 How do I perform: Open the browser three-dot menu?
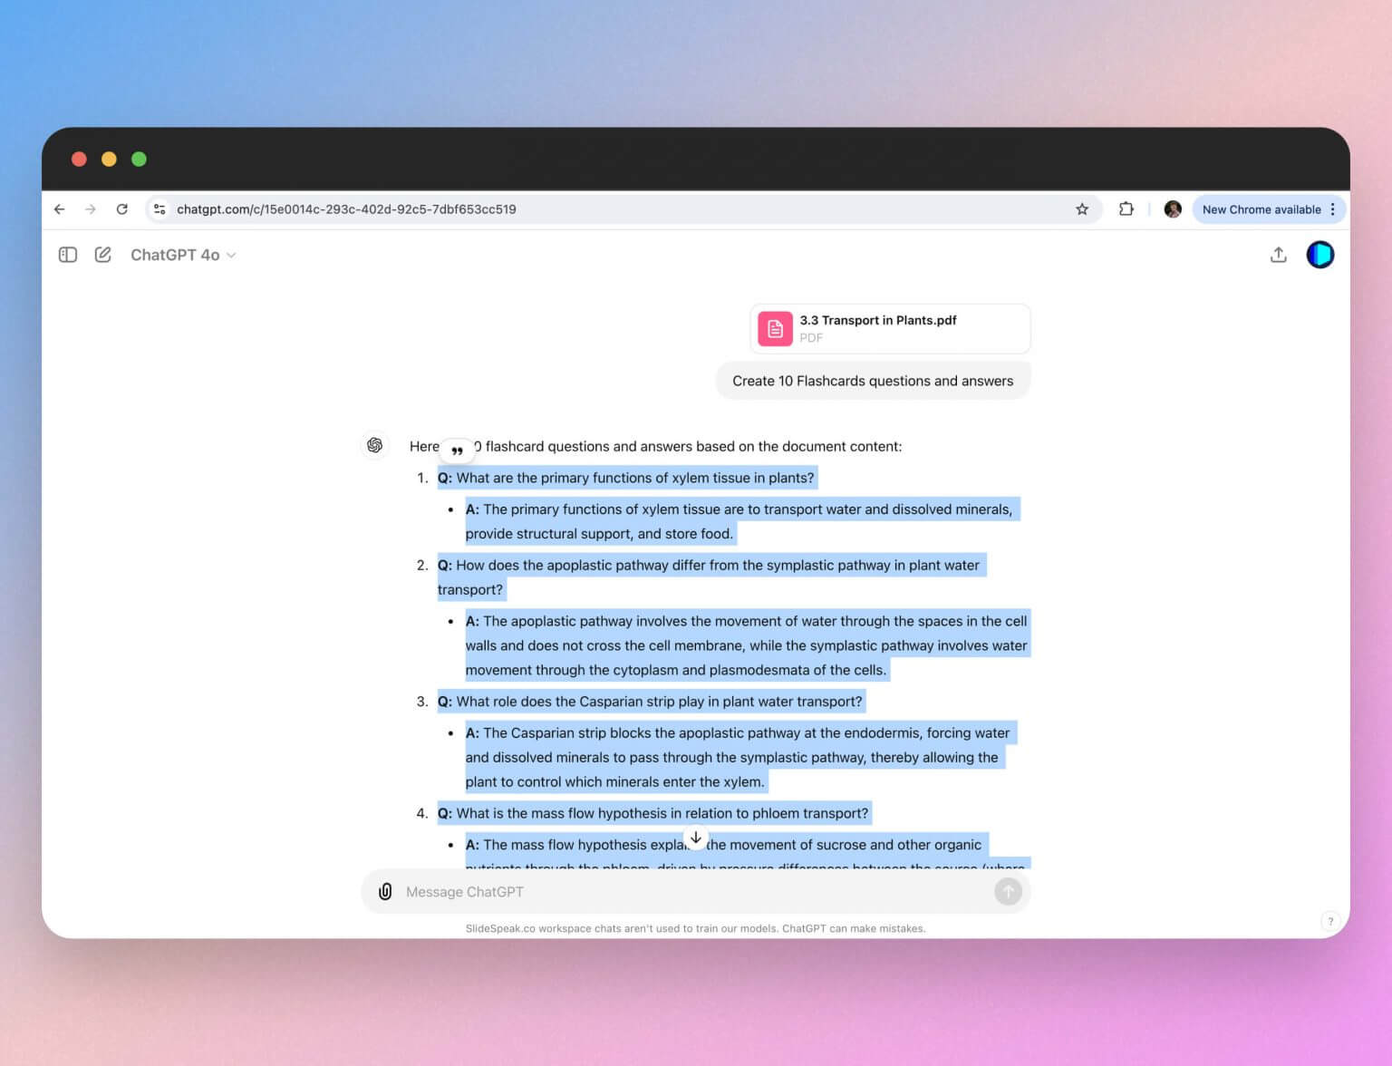point(1333,208)
